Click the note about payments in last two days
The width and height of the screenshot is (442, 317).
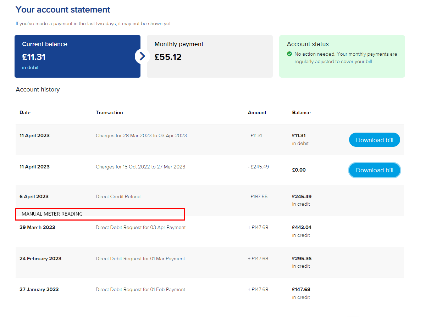point(94,24)
